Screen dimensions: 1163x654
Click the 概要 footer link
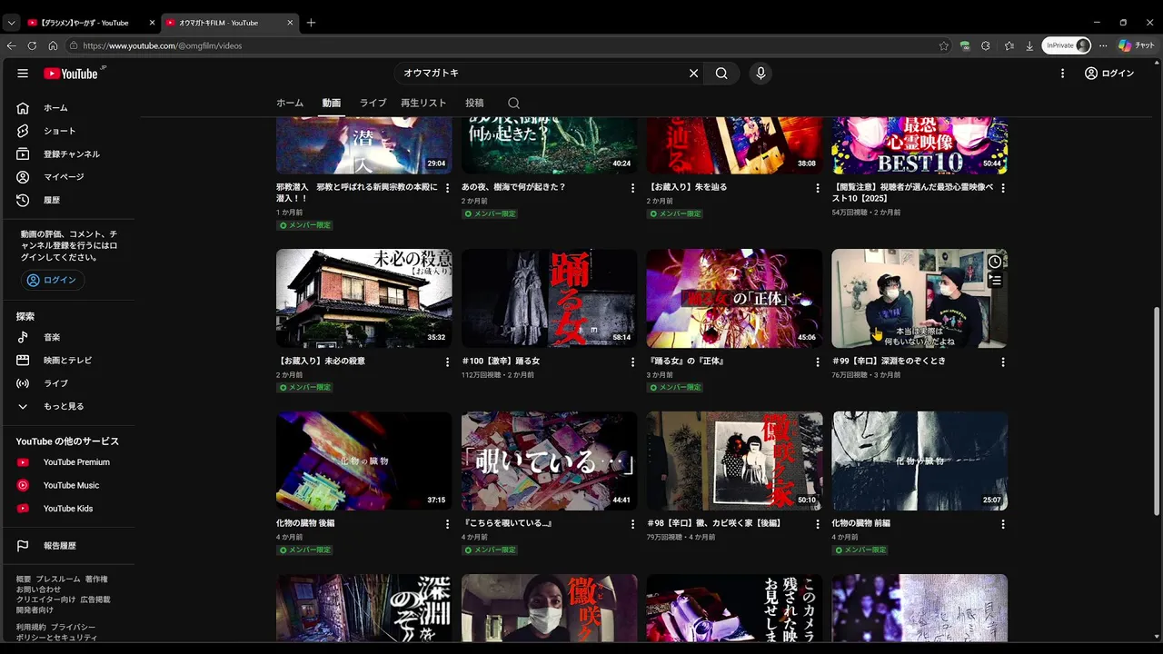point(24,580)
